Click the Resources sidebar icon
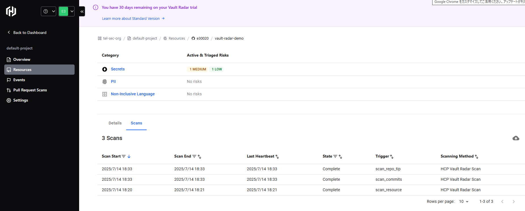This screenshot has height=211, width=525. tap(9, 70)
